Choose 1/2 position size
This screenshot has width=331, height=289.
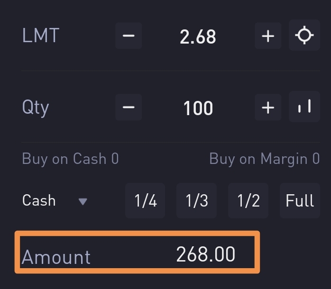248,201
